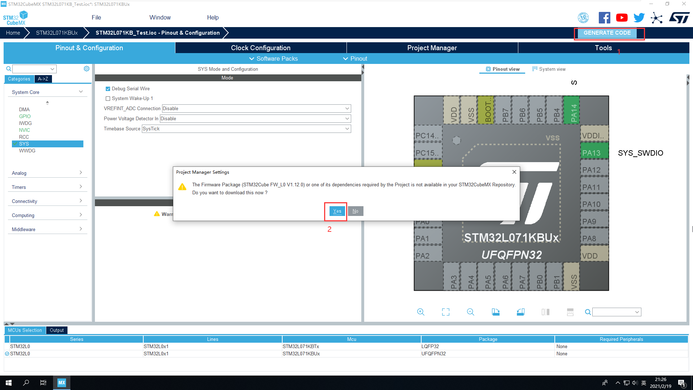693x390 pixels.
Task: Toggle Debug Serial Wire checkbox
Action: [107, 88]
